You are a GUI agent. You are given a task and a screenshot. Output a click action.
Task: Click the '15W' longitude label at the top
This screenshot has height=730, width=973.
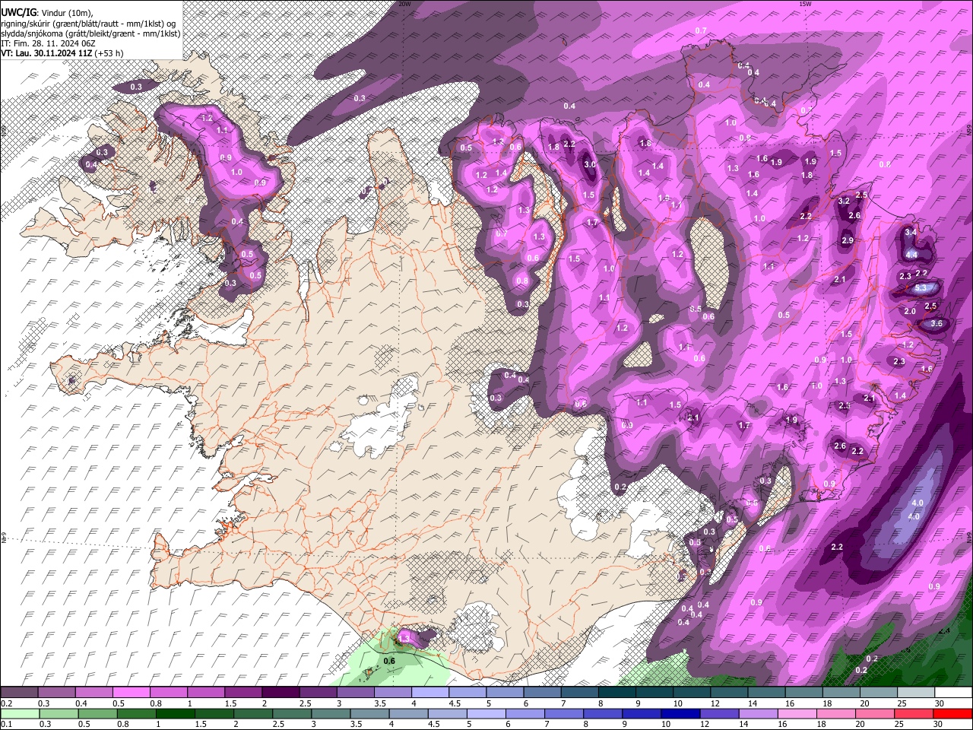806,4
